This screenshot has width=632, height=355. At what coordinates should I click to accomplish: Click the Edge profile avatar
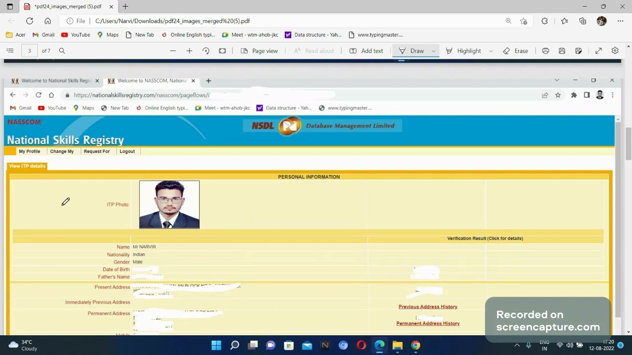tap(601, 21)
